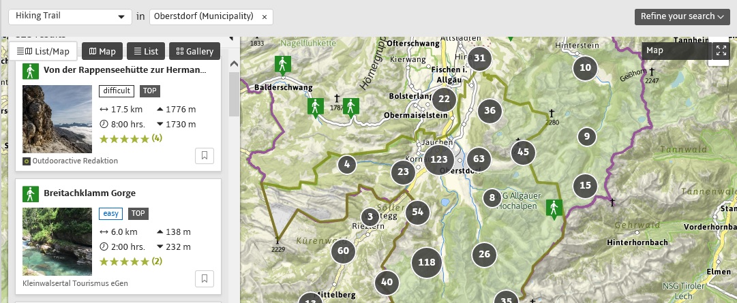Expand the 15 trails cluster
The height and width of the screenshot is (303, 737).
pos(585,186)
